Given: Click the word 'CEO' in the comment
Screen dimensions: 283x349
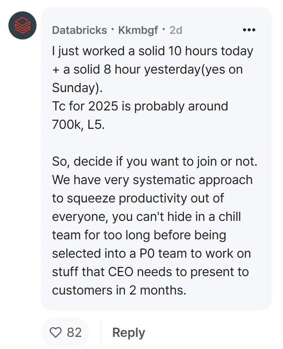Looking at the screenshot, I should point(121,272).
